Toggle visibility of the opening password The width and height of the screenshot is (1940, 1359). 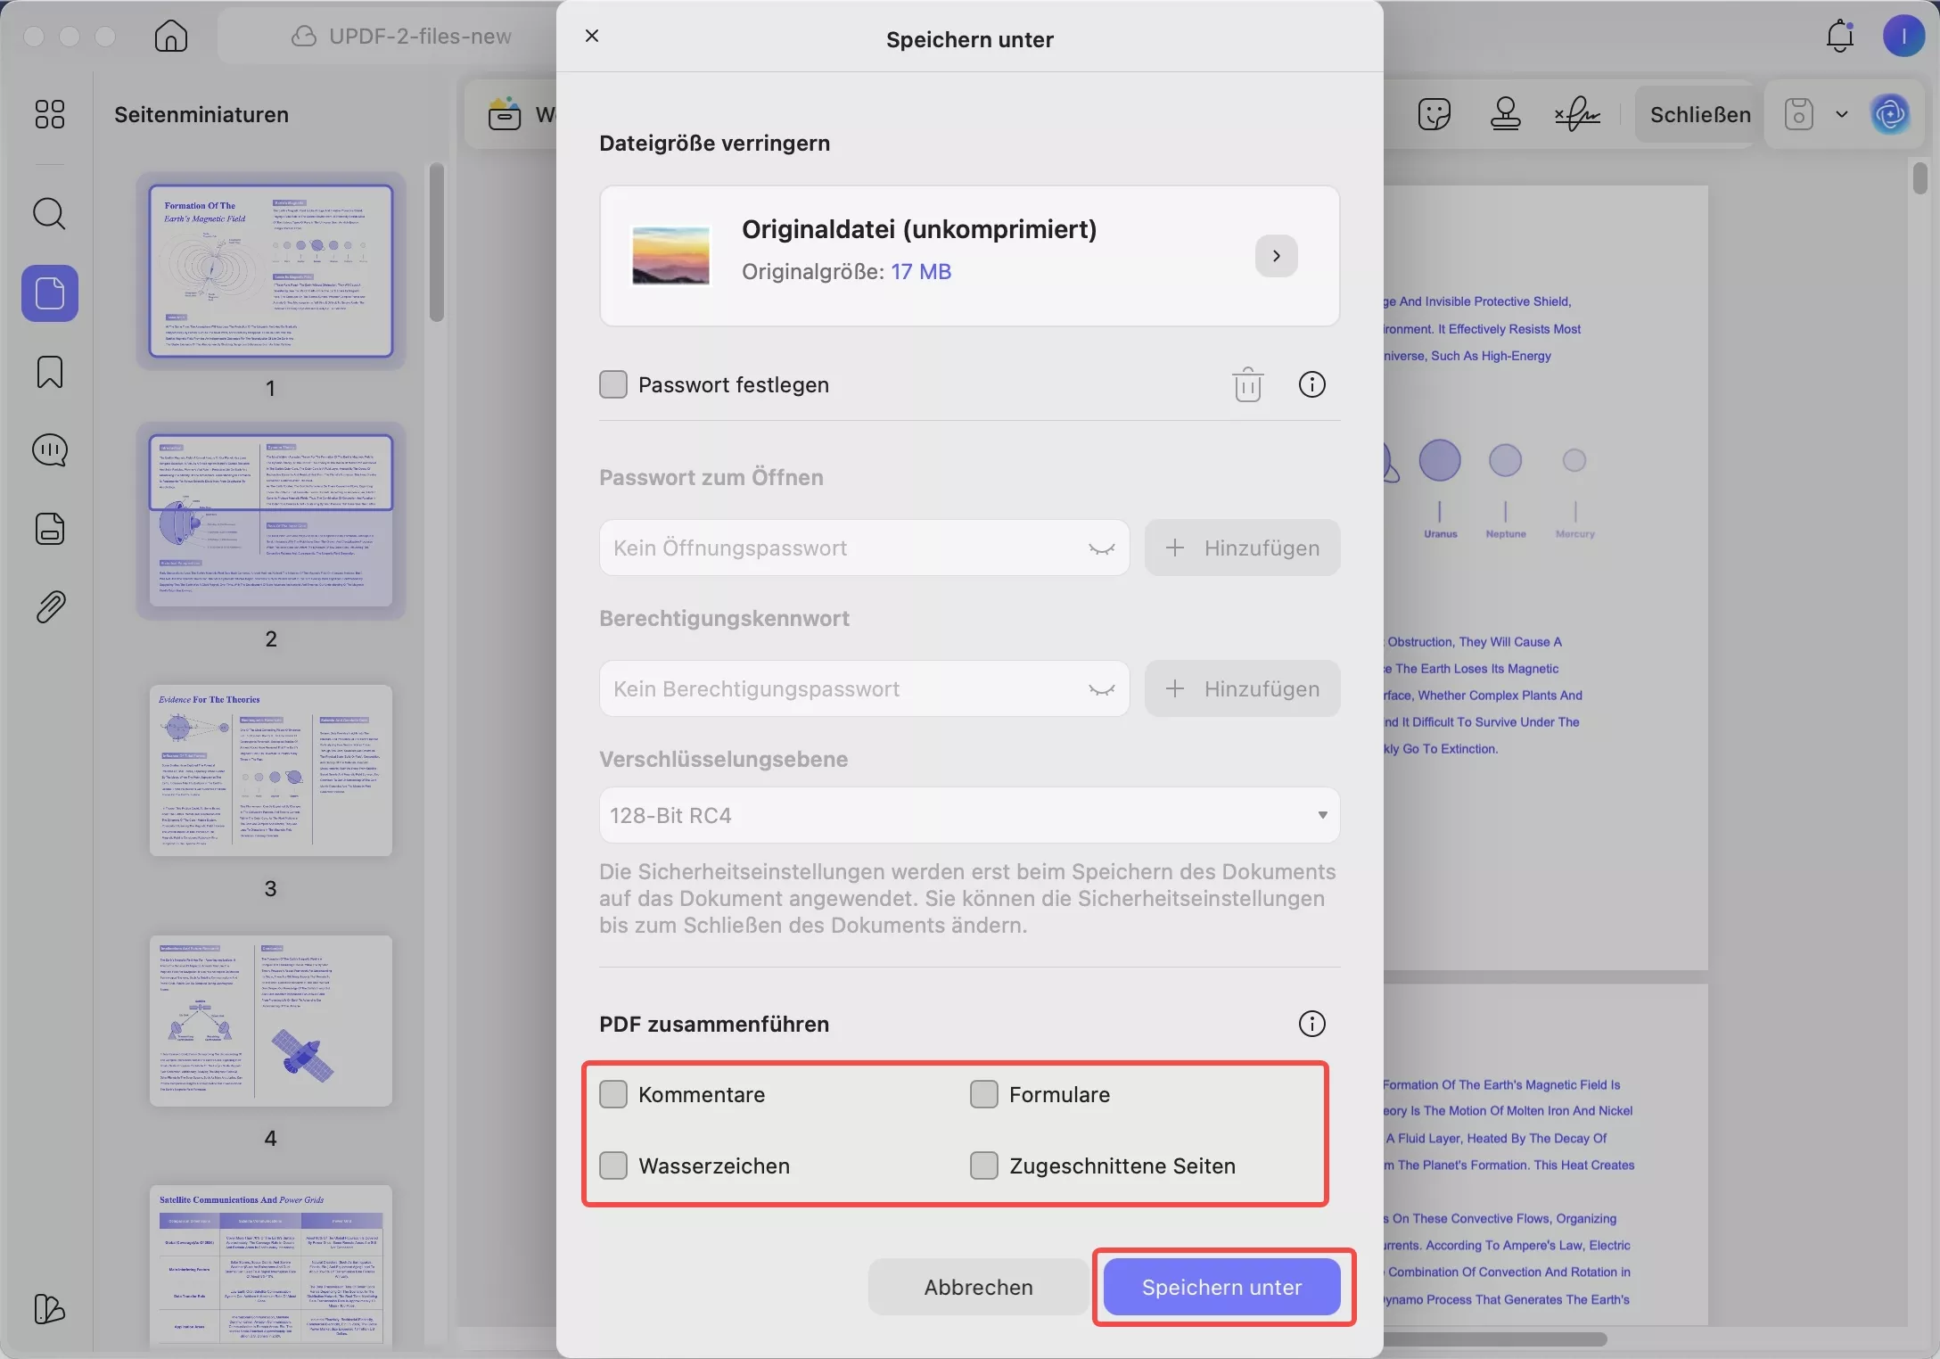(1102, 548)
